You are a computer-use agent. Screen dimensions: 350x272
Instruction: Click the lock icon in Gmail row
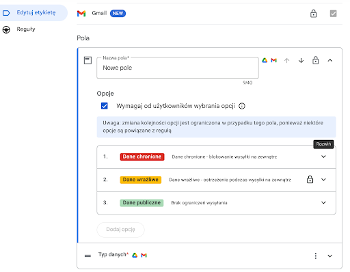[x=313, y=14]
